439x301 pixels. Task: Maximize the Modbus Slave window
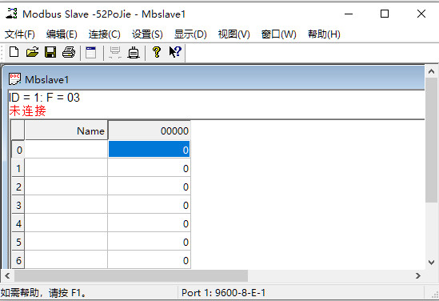(x=385, y=14)
